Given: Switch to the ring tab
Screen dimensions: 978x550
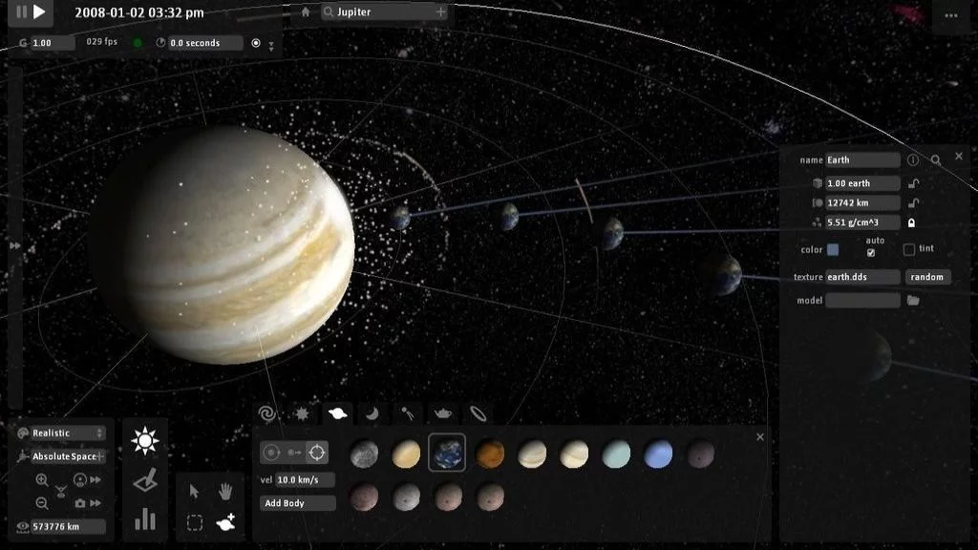Looking at the screenshot, I should click(478, 413).
